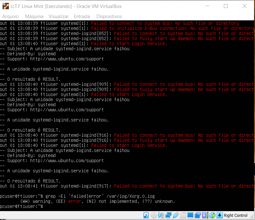This screenshot has height=220, width=255.
Task: Click the video capture (recording) icon
Action: (x=197, y=215)
